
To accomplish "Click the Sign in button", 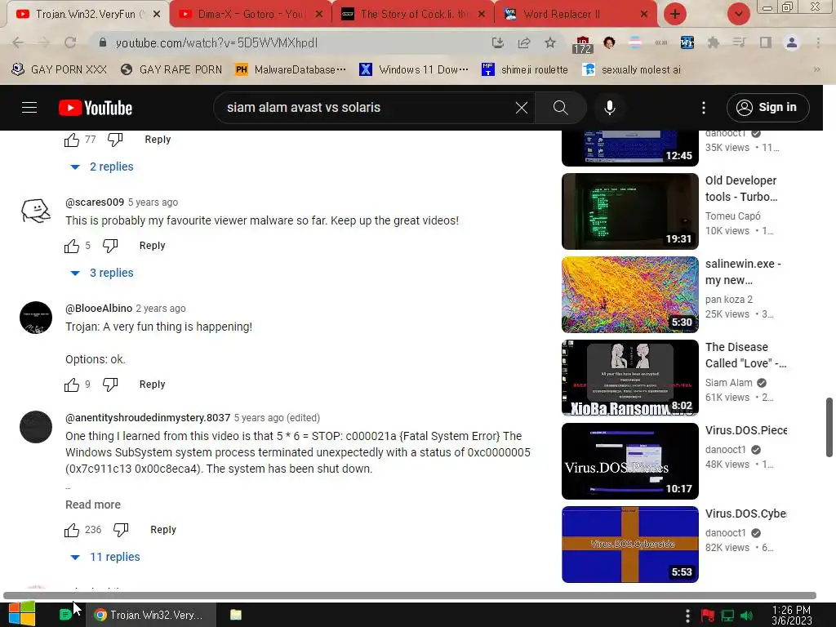I will pos(767,108).
